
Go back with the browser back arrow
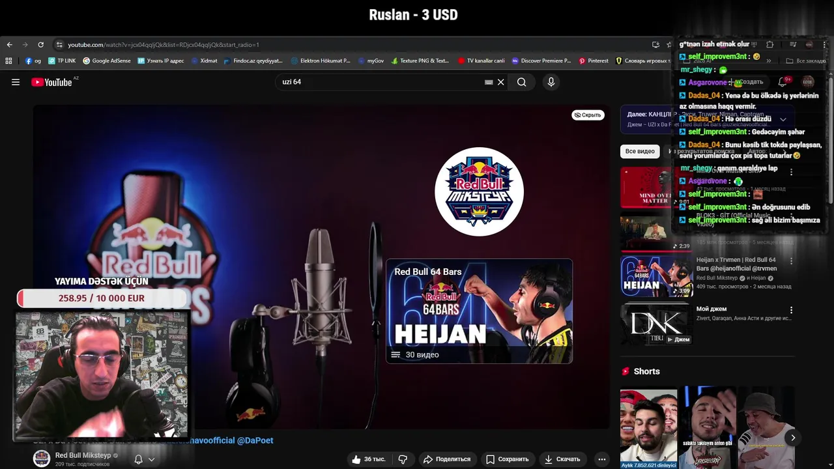click(9, 44)
